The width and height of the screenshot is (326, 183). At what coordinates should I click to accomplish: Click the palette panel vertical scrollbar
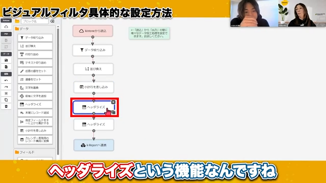58,91
